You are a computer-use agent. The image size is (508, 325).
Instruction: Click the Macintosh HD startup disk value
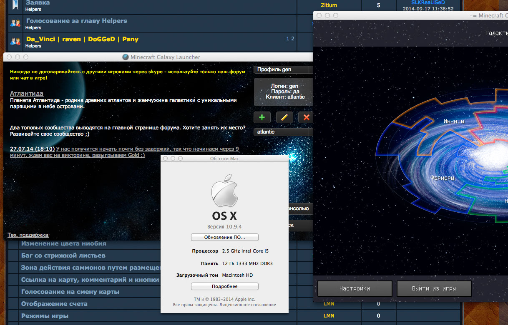click(237, 275)
